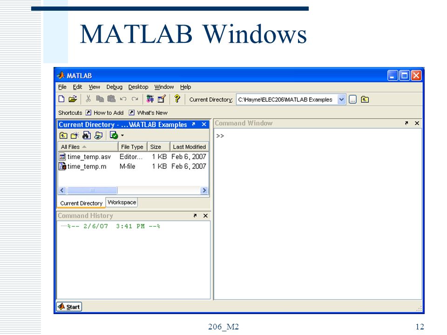Screen dimensions: 447x335
Task: Click the Cut scissors icon
Action: tap(88, 99)
